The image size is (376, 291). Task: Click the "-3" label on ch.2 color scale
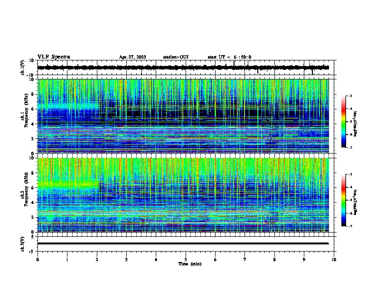click(x=350, y=175)
